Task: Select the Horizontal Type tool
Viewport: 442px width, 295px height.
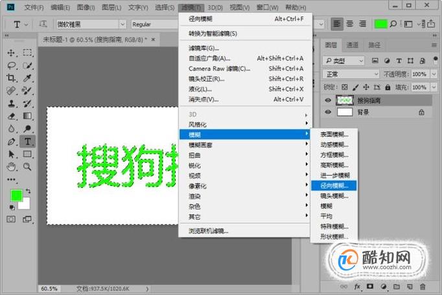Action: [x=27, y=141]
